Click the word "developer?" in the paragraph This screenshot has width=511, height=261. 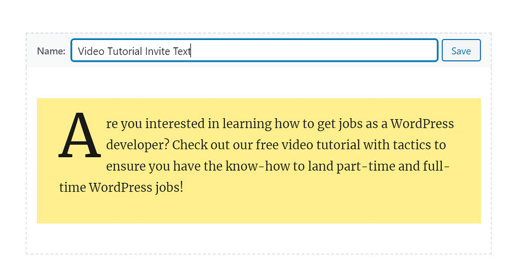click(x=138, y=145)
